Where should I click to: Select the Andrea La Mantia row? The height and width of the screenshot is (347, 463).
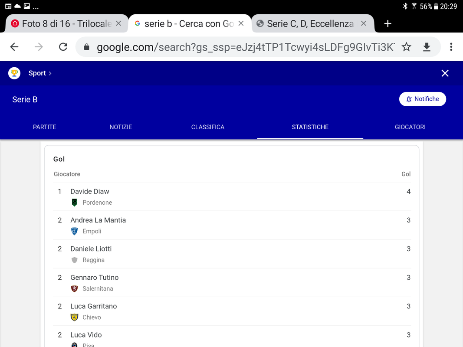[x=232, y=225]
